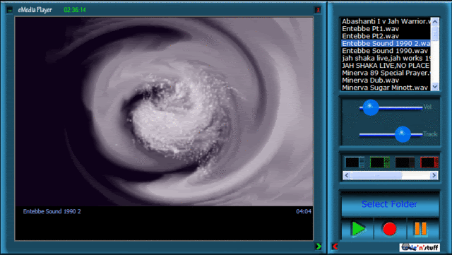Screen dimensions: 452x255
Task: Select the dark third skin thumbnail
Action: [405, 162]
